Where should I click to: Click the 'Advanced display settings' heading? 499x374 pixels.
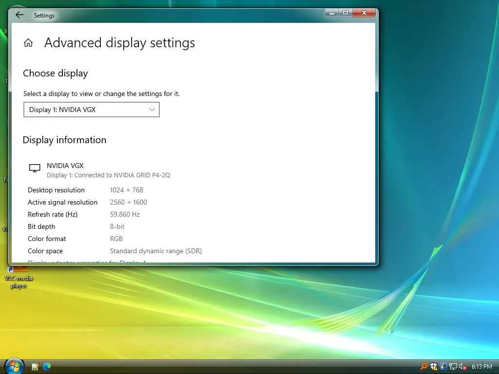[x=120, y=43]
